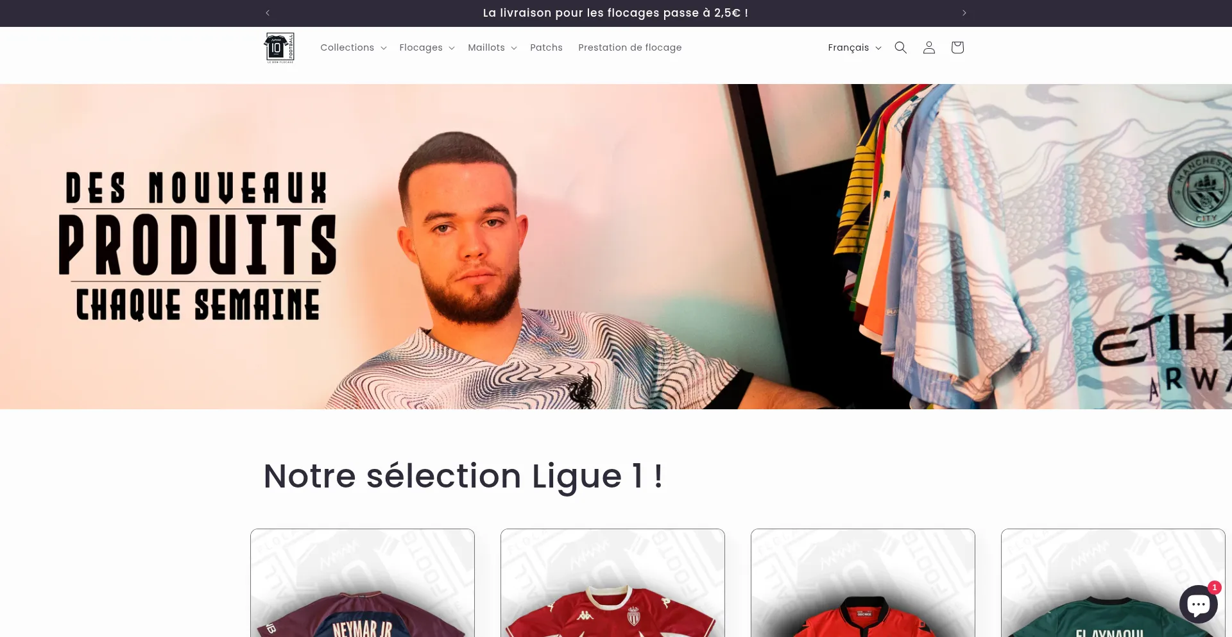Image resolution: width=1232 pixels, height=637 pixels.
Task: Click the new products hero banner
Action: pyautogui.click(x=616, y=246)
